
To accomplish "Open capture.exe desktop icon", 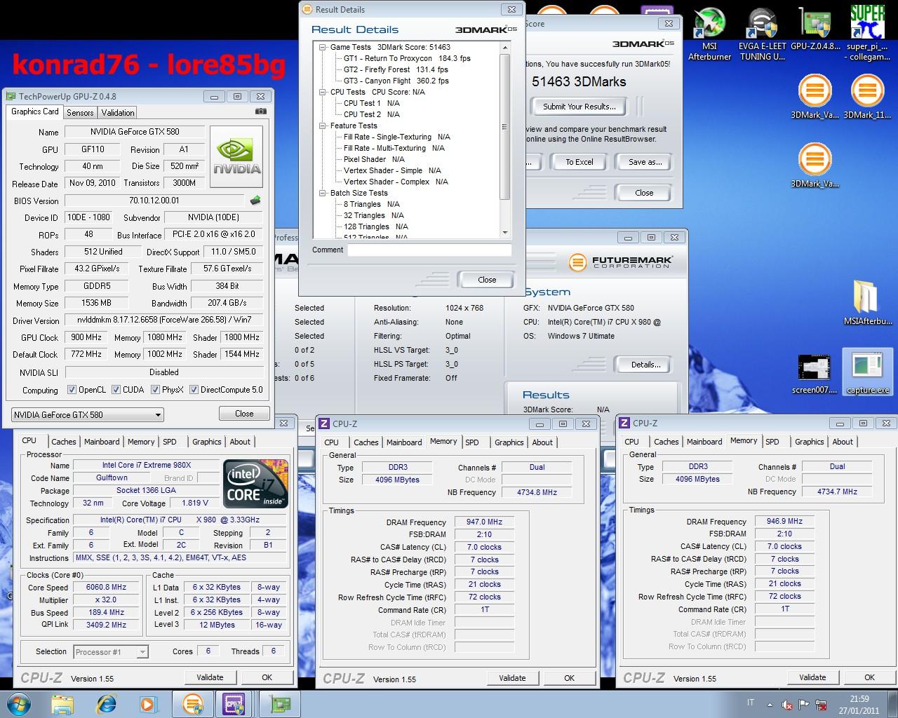I will [x=868, y=374].
